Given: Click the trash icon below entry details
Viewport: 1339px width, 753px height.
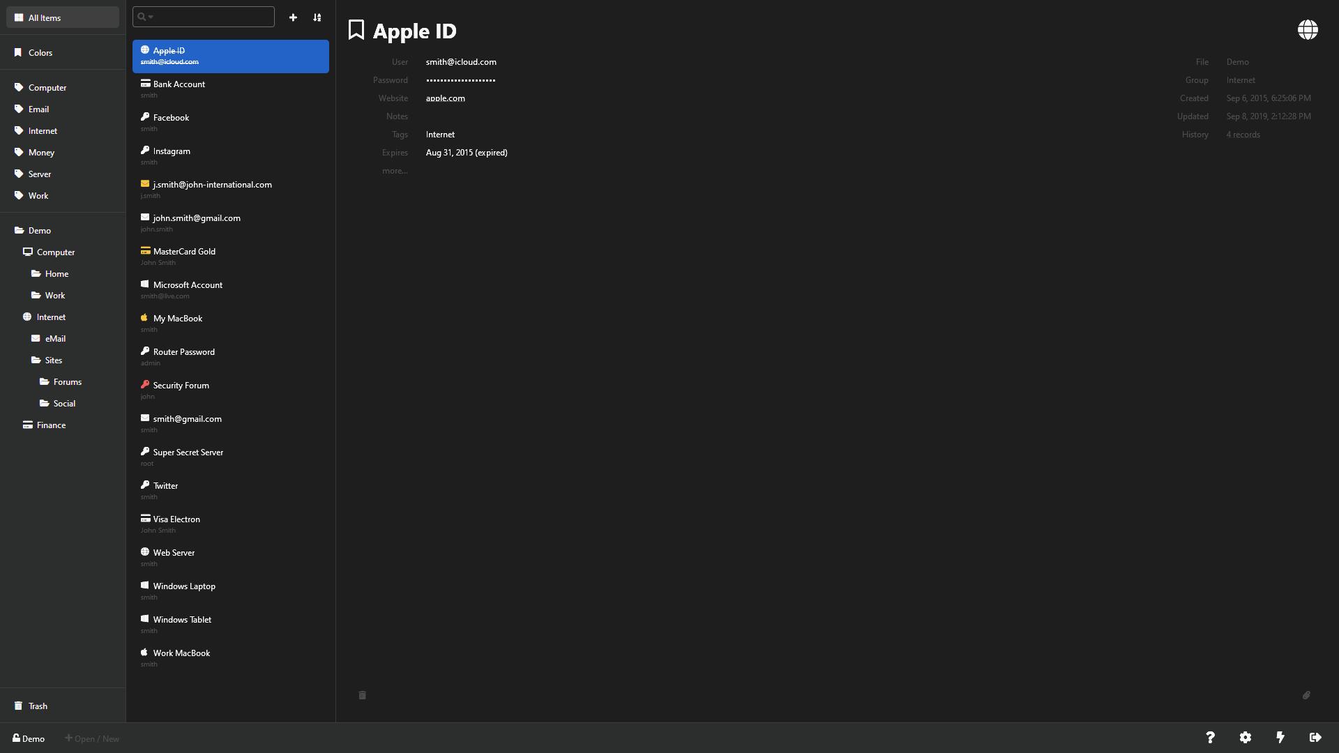Looking at the screenshot, I should point(362,695).
